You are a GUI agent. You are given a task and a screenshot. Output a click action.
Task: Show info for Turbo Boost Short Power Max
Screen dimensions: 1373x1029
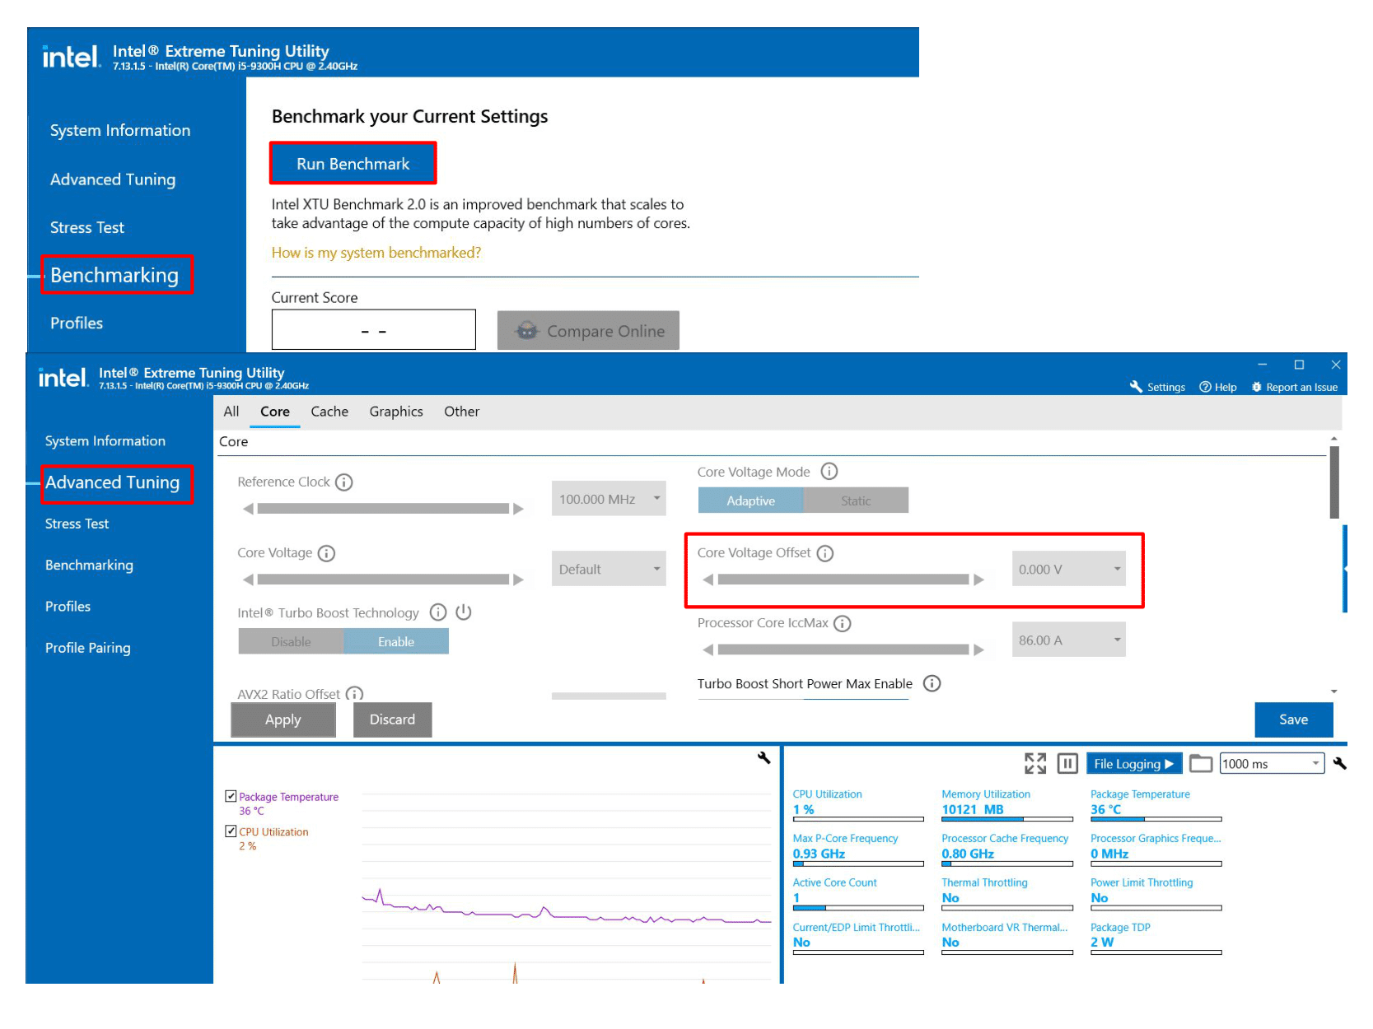(932, 683)
